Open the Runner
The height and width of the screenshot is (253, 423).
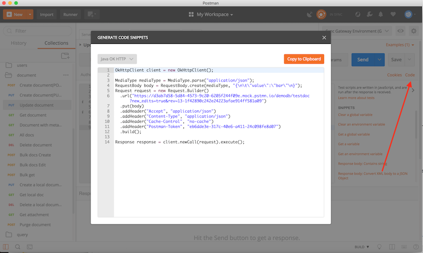tap(70, 15)
